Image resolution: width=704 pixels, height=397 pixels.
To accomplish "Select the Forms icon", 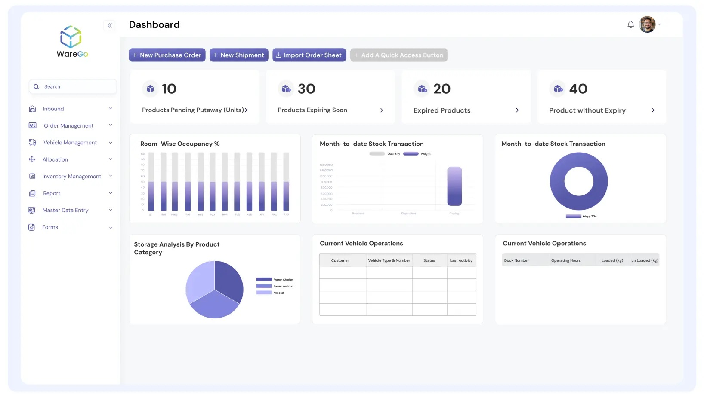I will (x=32, y=227).
